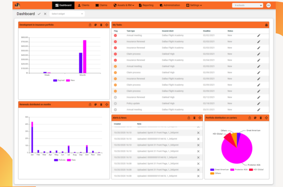Delete the Development in insurance portfolio widget
This screenshot has width=283, height=187.
[x=101, y=25]
